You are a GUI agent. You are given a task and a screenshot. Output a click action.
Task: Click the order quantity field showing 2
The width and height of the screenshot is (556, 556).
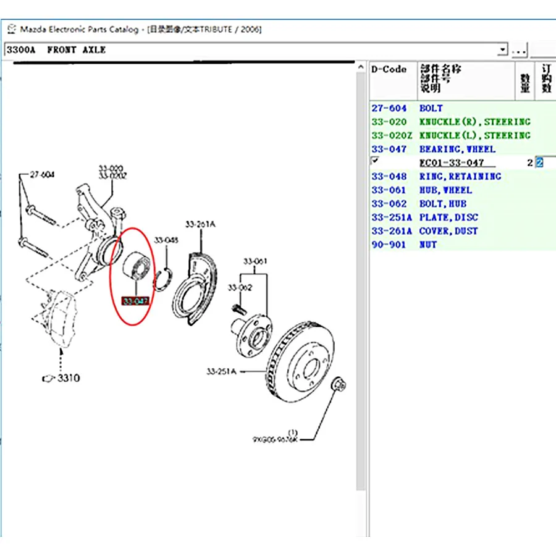point(539,162)
